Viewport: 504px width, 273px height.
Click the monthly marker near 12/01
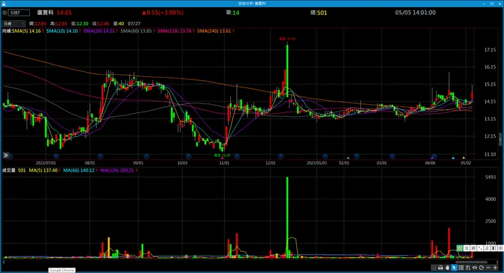[x=281, y=157]
